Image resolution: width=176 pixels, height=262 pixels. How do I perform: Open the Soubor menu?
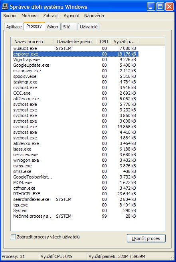tap(10, 16)
